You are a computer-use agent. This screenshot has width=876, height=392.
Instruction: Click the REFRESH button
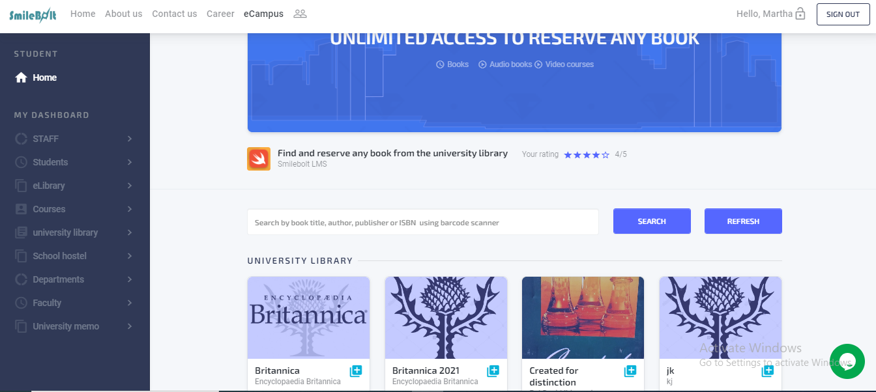(x=743, y=221)
